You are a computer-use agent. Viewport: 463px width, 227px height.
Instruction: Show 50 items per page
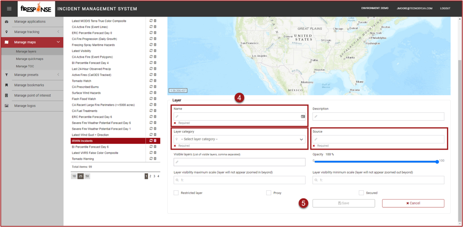pyautogui.click(x=87, y=176)
